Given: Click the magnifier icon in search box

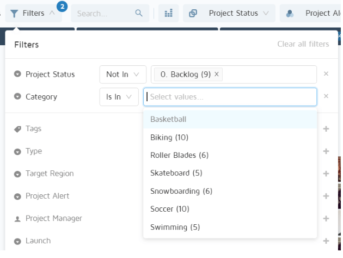Looking at the screenshot, I should pos(139,13).
